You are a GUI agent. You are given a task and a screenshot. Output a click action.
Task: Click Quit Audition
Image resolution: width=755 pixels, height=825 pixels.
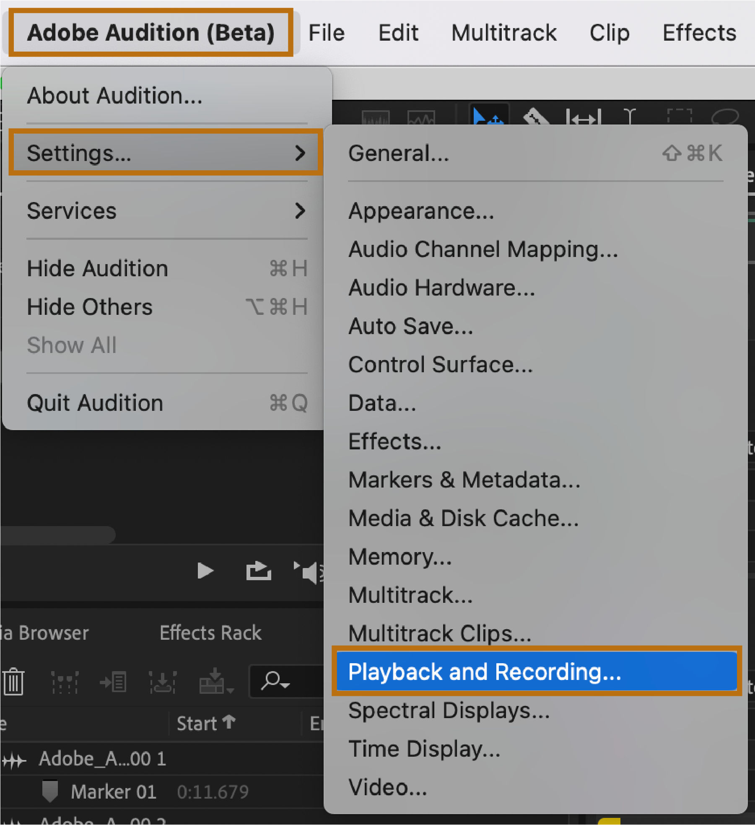(96, 403)
